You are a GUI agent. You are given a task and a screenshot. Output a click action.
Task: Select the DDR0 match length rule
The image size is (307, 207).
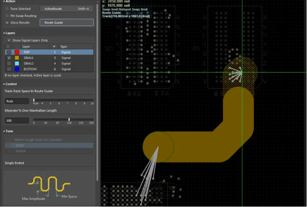pos(49,145)
